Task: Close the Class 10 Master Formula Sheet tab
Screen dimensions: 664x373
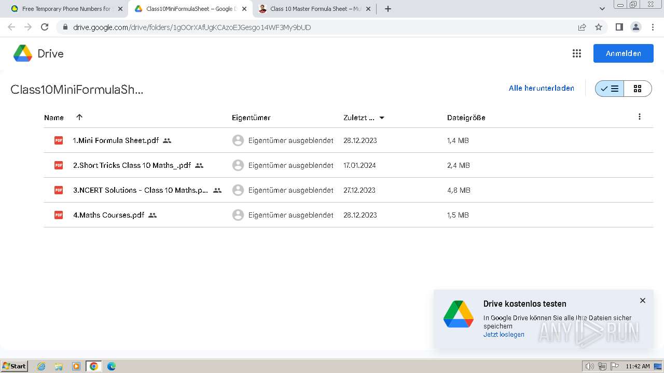Action: pos(368,9)
